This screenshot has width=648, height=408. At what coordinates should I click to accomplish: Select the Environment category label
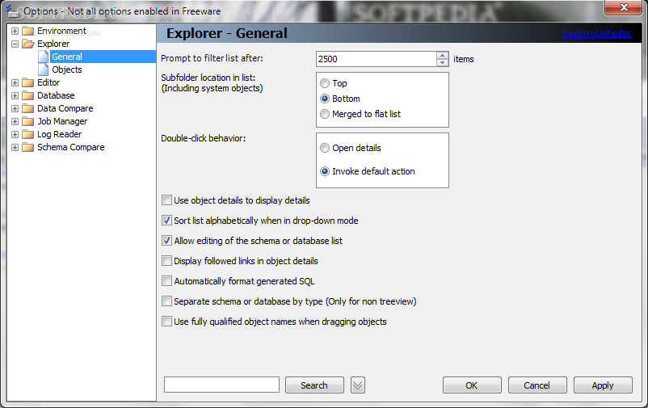click(x=61, y=31)
